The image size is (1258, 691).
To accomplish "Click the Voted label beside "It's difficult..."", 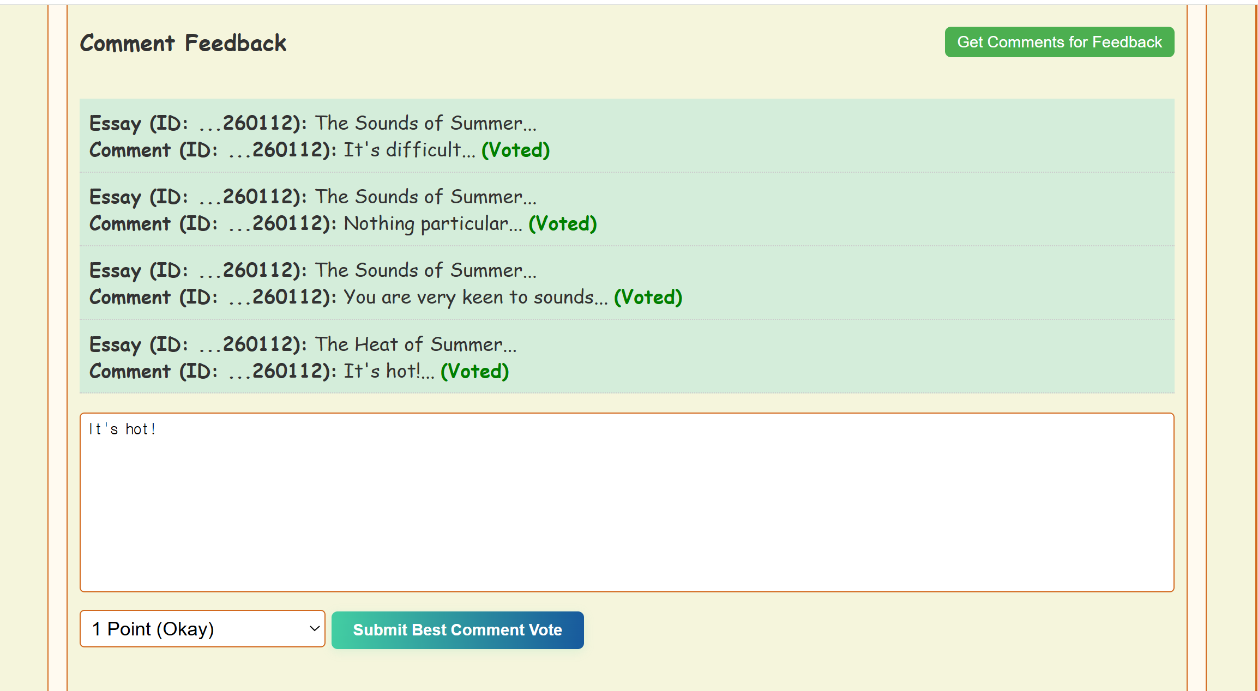I will 515,150.
